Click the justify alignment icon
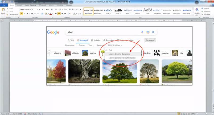Screen dimensions: 214x115 pos(65,14)
